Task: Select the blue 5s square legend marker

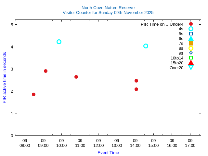Action: [x=191, y=33]
